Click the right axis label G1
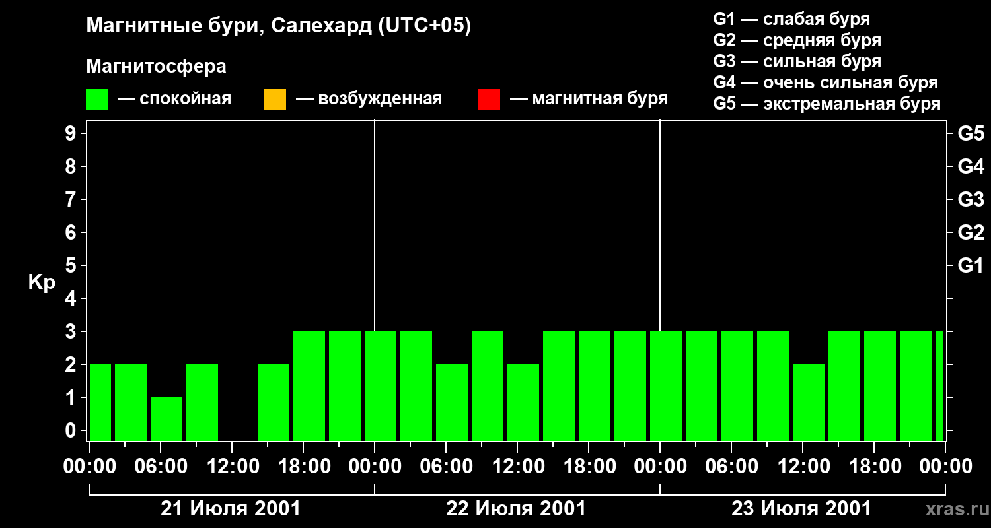The height and width of the screenshot is (528, 991). pyautogui.click(x=971, y=265)
